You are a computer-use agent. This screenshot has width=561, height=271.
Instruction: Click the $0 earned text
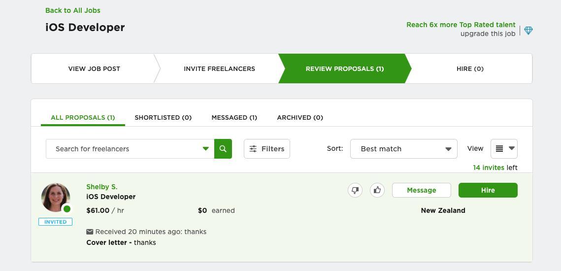pos(216,210)
